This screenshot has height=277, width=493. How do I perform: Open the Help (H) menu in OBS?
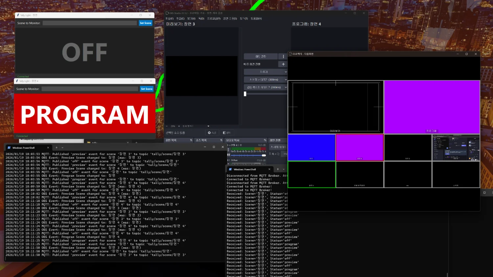click(x=256, y=19)
